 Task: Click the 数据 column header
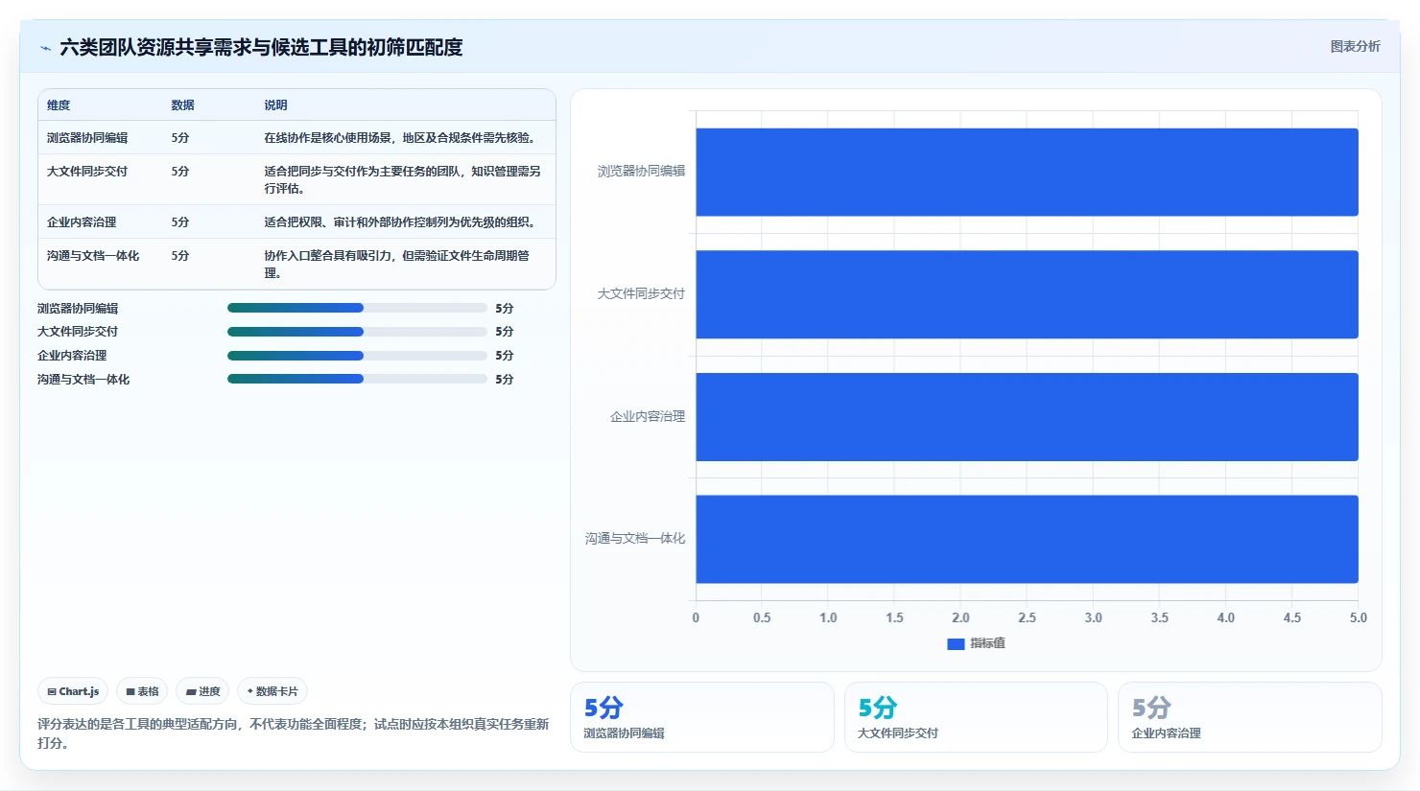point(182,105)
